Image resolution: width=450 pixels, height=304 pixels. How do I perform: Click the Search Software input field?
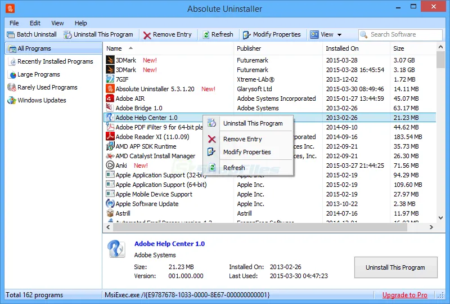(x=400, y=35)
